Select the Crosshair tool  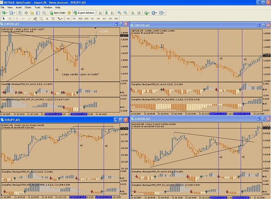coord(10,19)
